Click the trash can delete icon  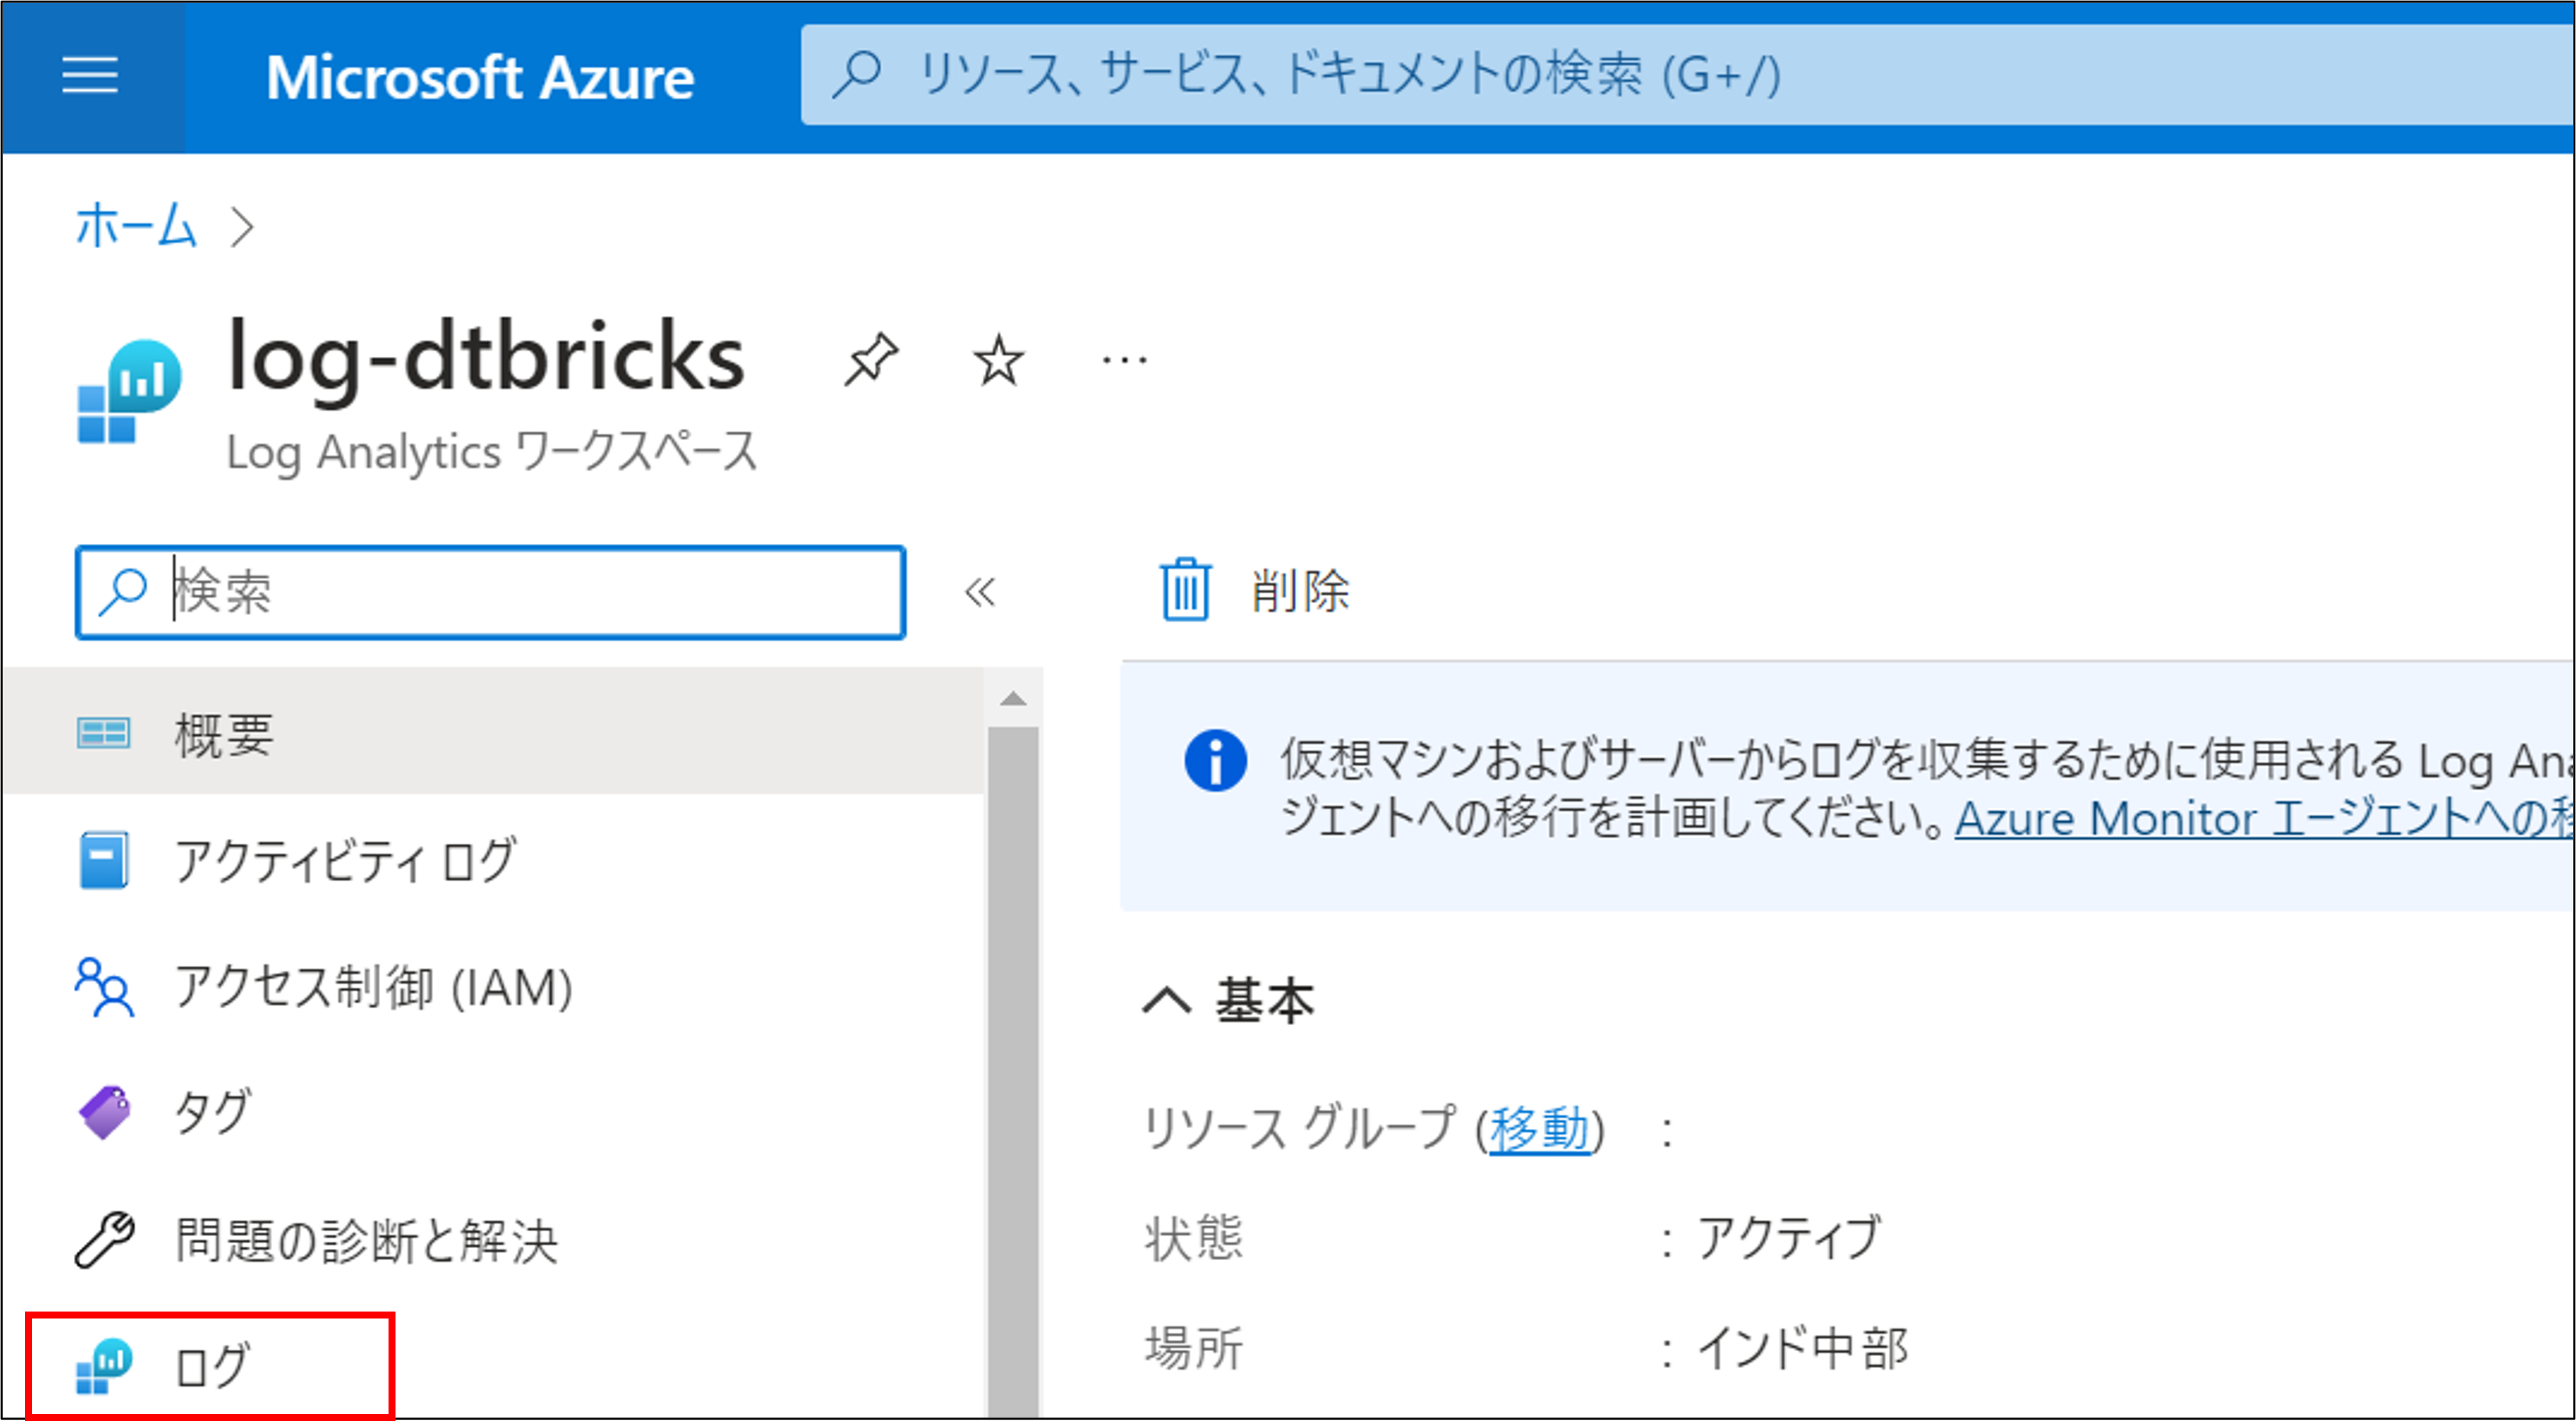[1185, 590]
